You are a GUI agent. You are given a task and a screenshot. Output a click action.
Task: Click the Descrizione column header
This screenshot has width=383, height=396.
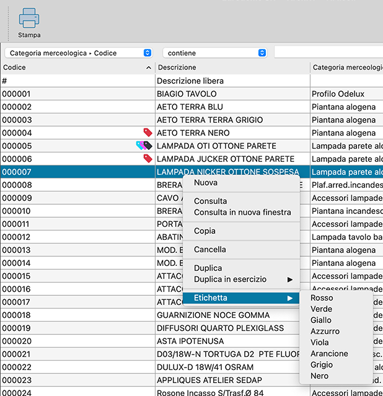[x=232, y=68]
